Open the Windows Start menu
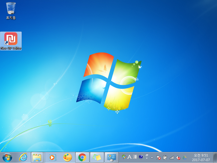 pos(7,157)
